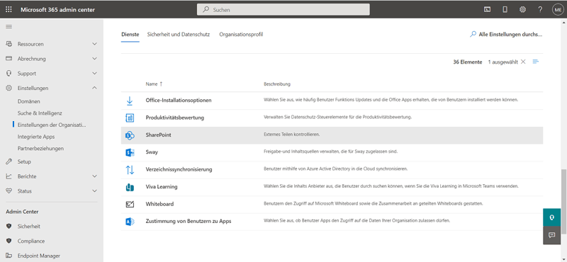
Task: Click the SharePoint service icon
Action: [x=130, y=135]
